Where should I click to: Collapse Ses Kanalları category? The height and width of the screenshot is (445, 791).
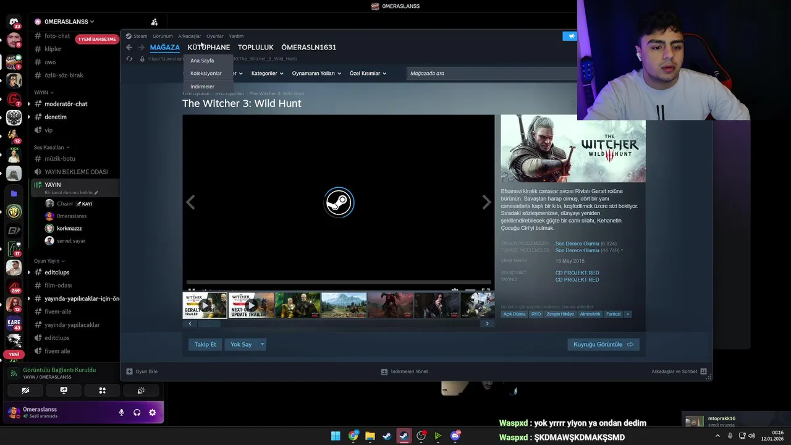51,148
